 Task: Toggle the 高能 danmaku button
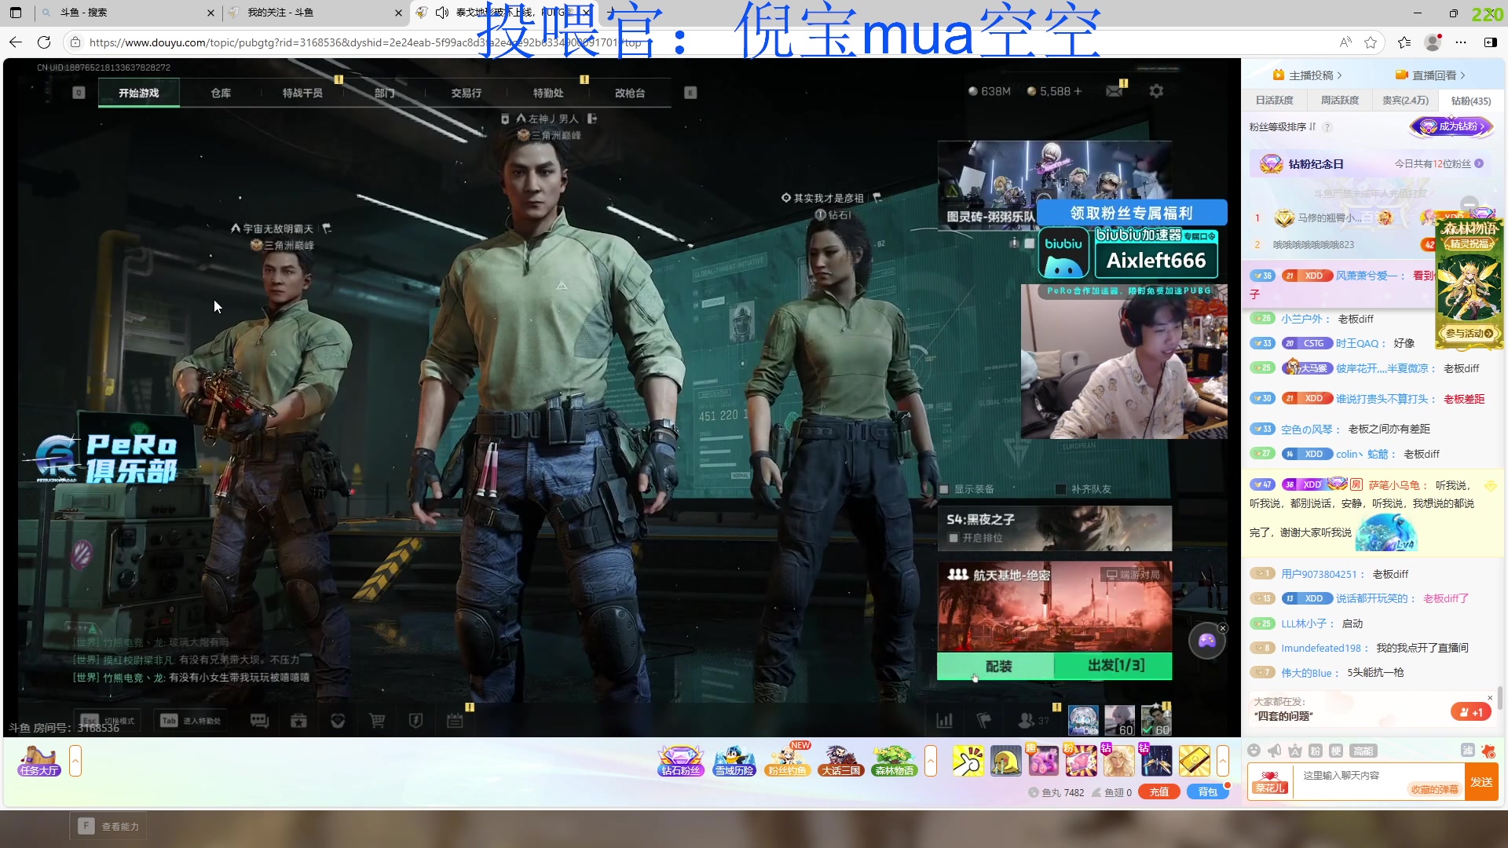point(1363,751)
